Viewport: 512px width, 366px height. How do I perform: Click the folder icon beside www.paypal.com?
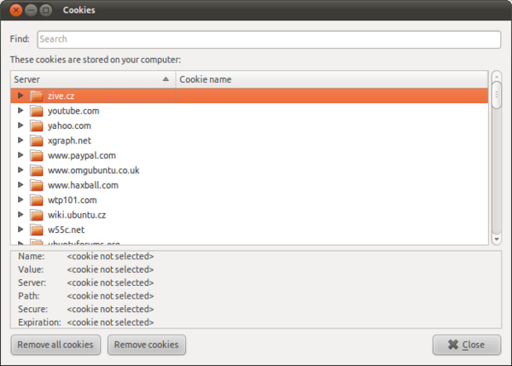point(36,155)
